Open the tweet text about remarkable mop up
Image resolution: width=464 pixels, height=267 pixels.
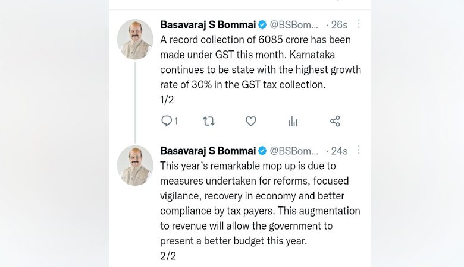[x=260, y=211]
